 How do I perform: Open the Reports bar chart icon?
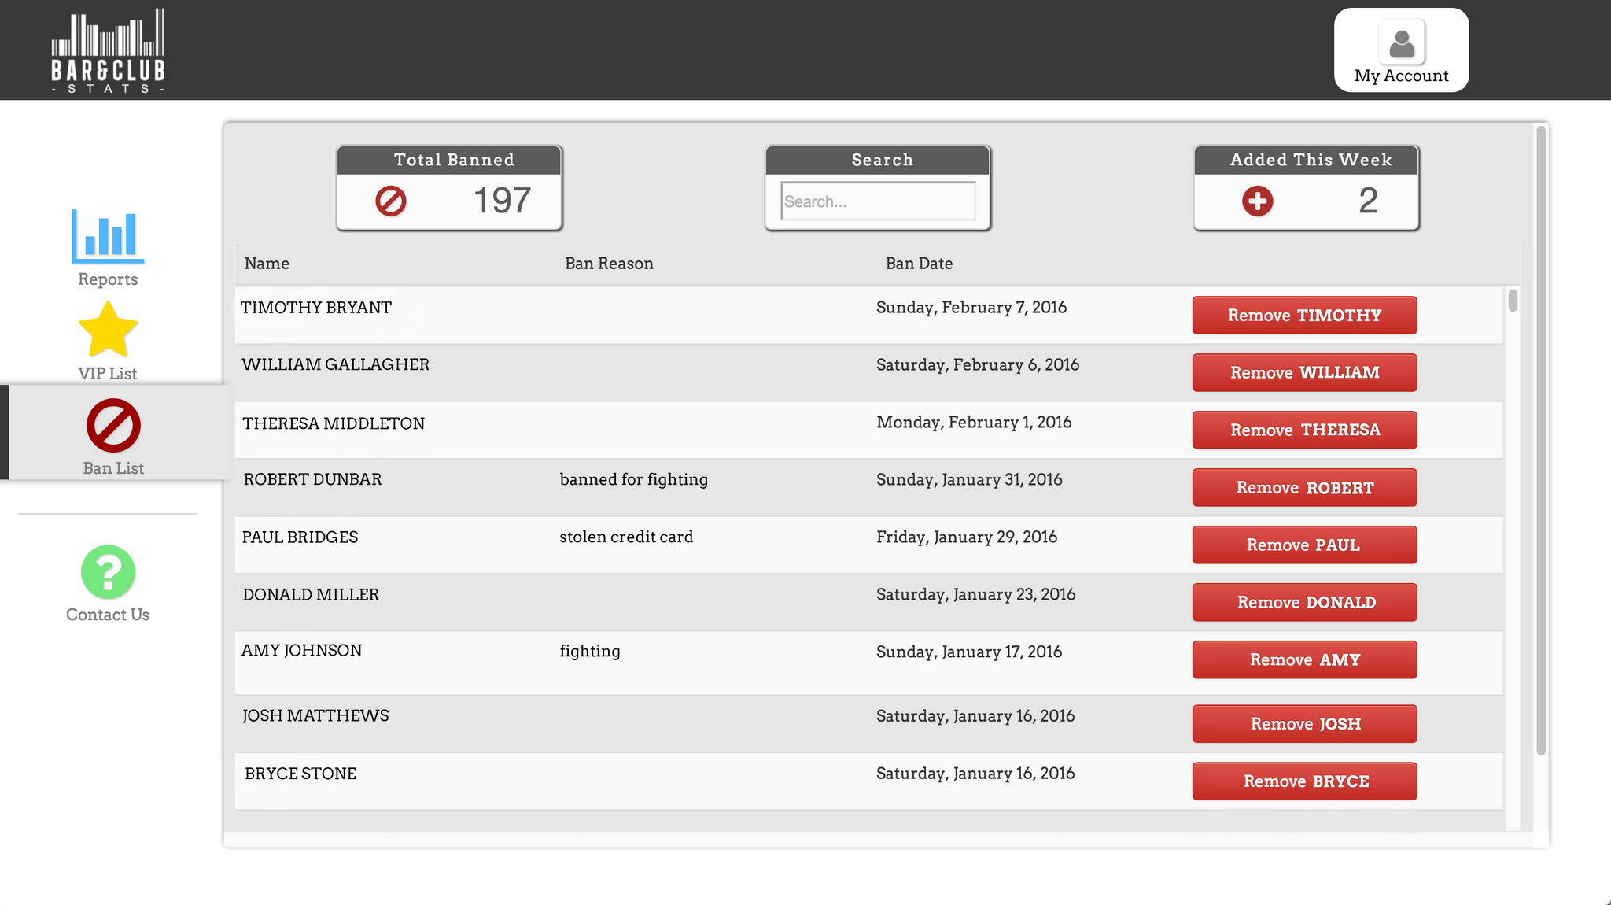coord(108,235)
